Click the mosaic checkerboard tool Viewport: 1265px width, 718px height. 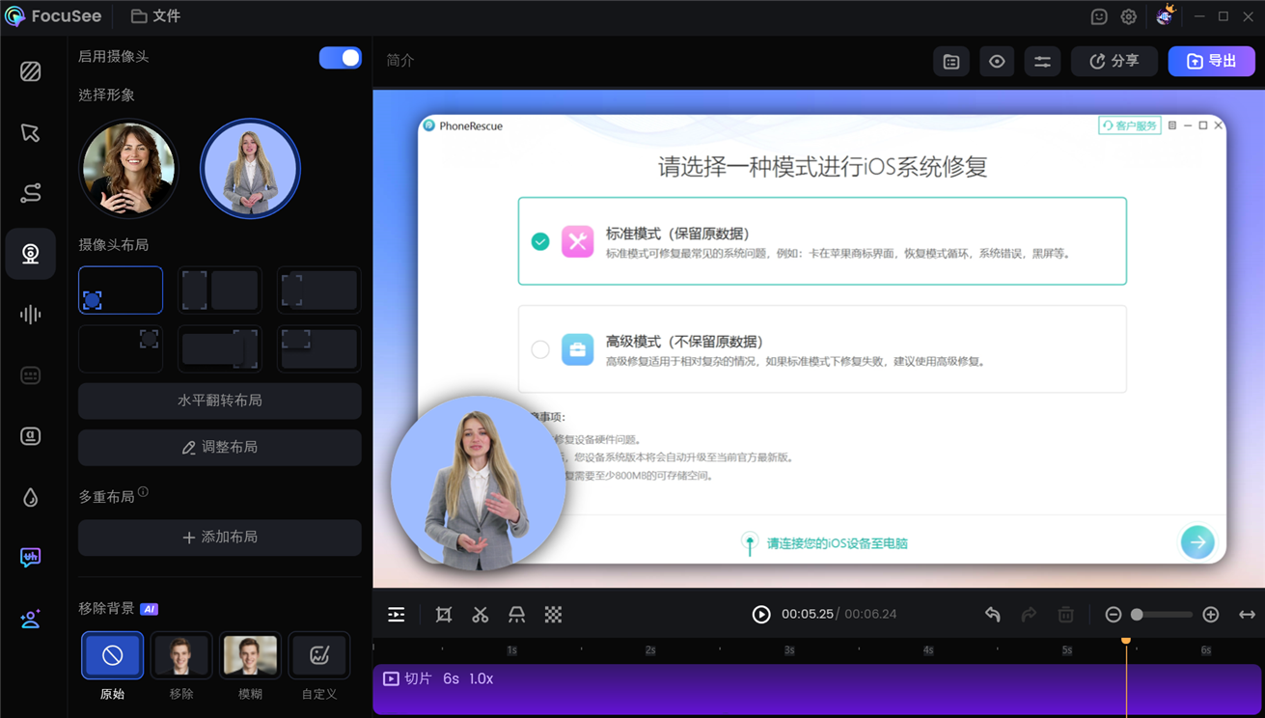click(x=553, y=615)
